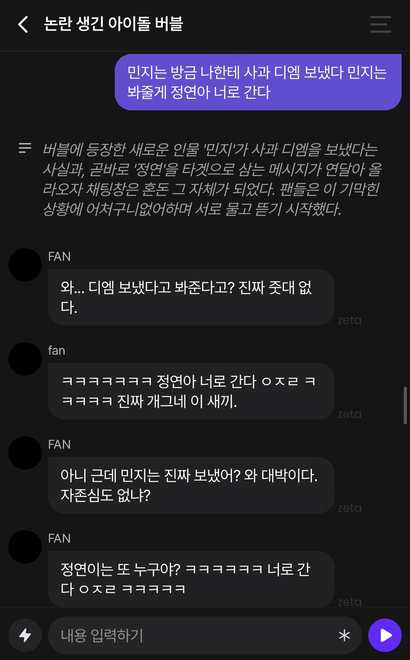
Task: Select the purple user message bubble
Action: pyautogui.click(x=258, y=82)
